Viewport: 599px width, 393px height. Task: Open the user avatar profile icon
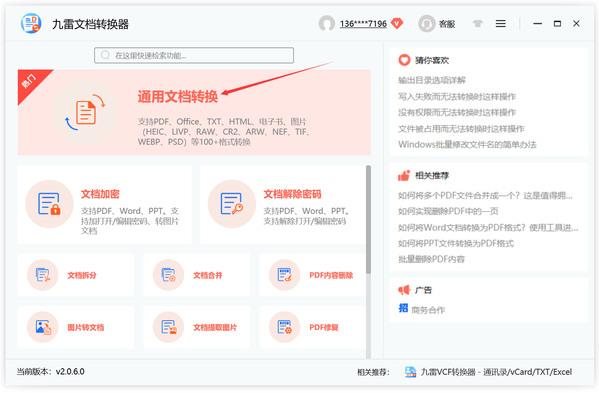point(327,23)
